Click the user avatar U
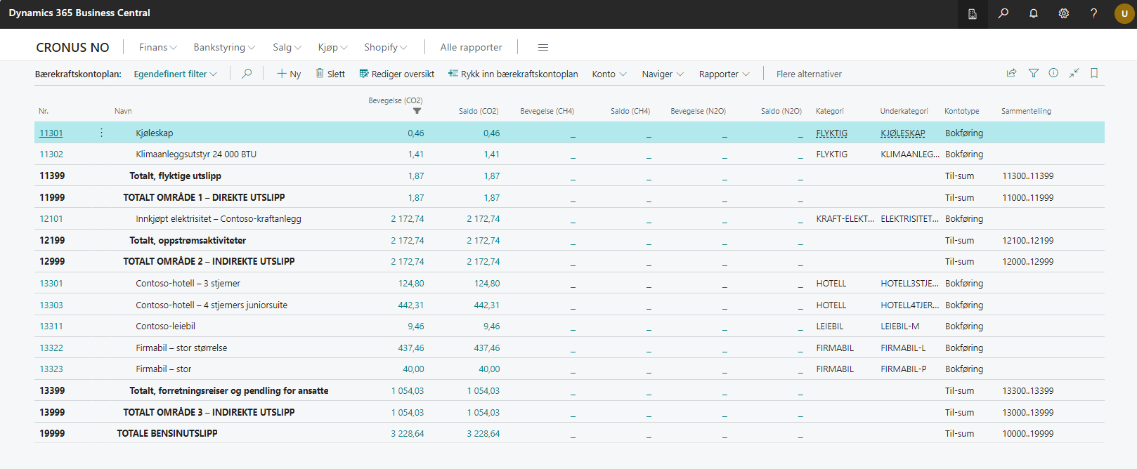The image size is (1137, 469). tap(1124, 13)
